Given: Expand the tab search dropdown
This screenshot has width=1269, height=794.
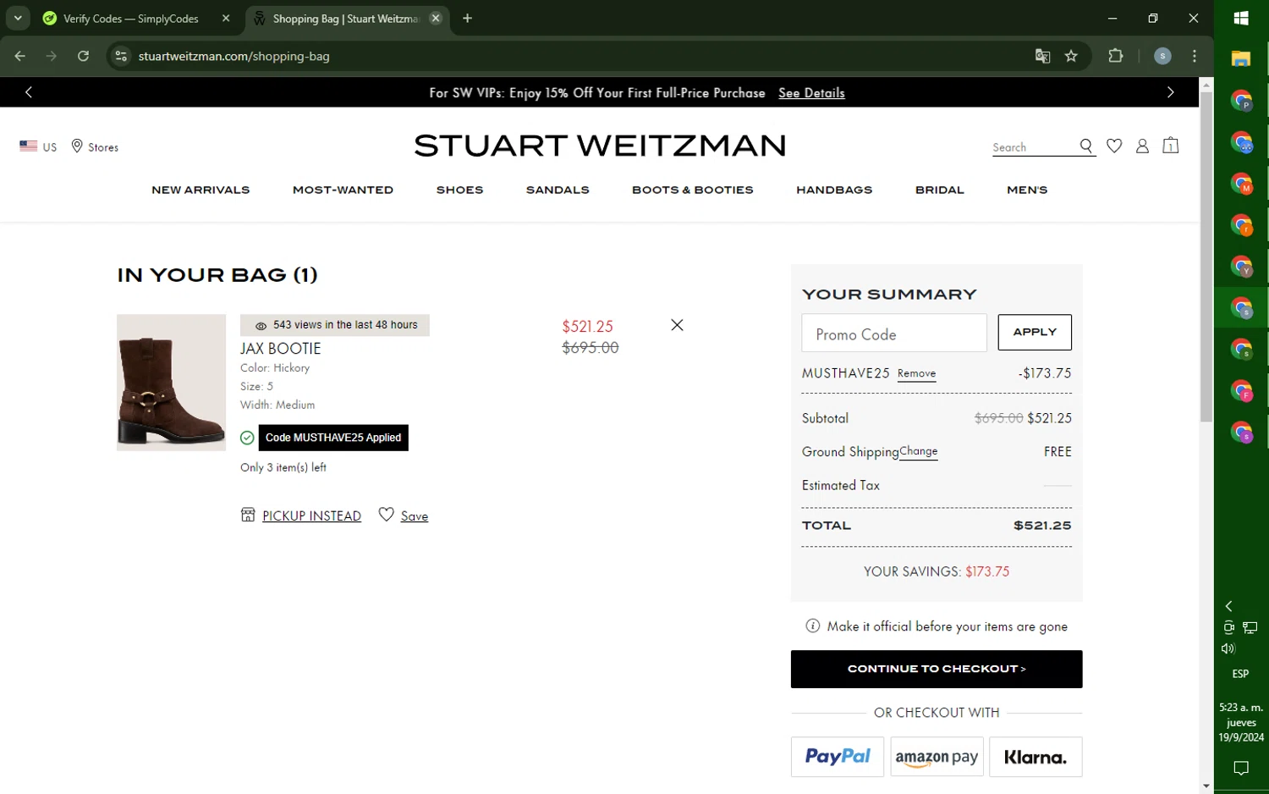Looking at the screenshot, I should pyautogui.click(x=17, y=18).
